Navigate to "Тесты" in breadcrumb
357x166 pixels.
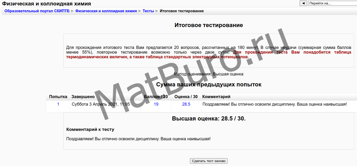pyautogui.click(x=148, y=11)
